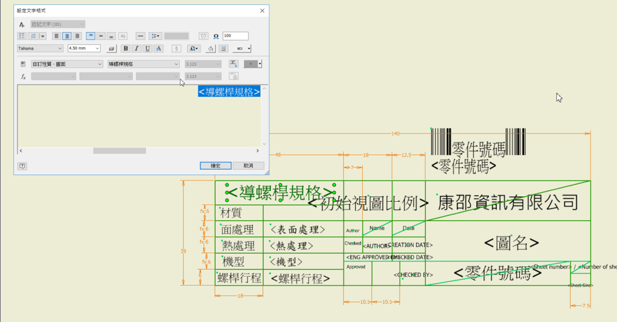Screen dimensions: 617x322
Task: Select center text justification
Action: pyautogui.click(x=67, y=36)
